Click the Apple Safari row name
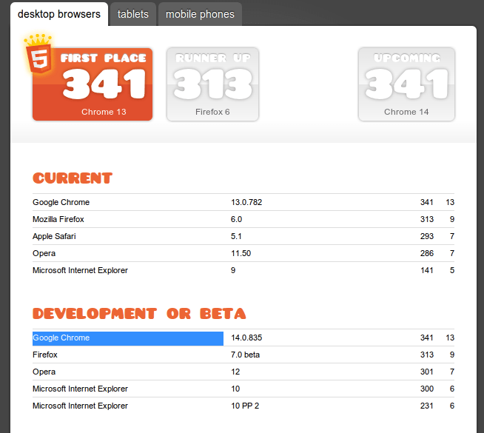This screenshot has width=484, height=433. pyautogui.click(x=54, y=236)
